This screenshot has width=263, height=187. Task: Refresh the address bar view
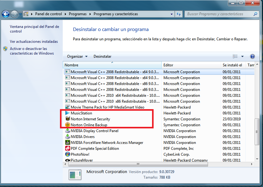[179, 14]
